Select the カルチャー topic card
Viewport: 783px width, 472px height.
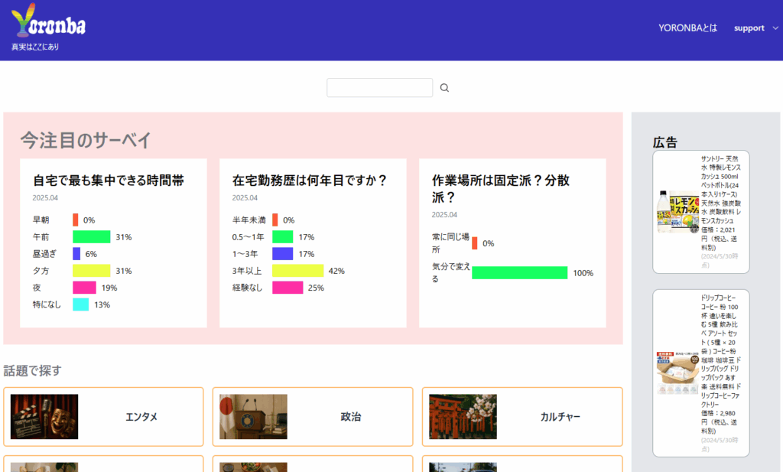pyautogui.click(x=560, y=417)
